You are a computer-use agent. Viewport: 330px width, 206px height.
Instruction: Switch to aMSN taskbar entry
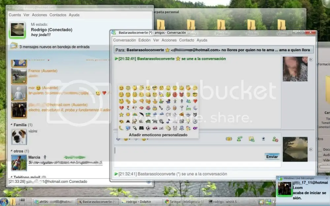(54, 202)
